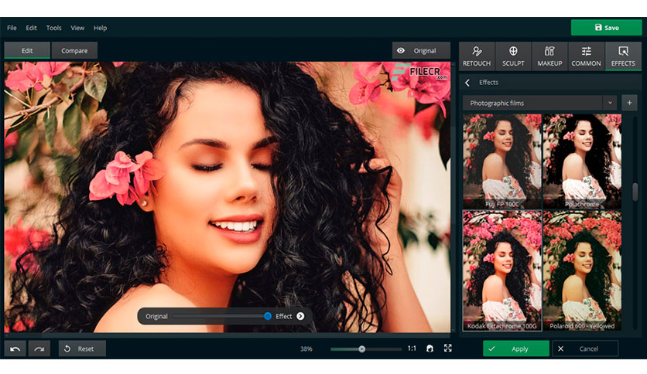Screen dimensions: 647x374
Task: Toggle the Original eye preview button
Action: (x=421, y=51)
